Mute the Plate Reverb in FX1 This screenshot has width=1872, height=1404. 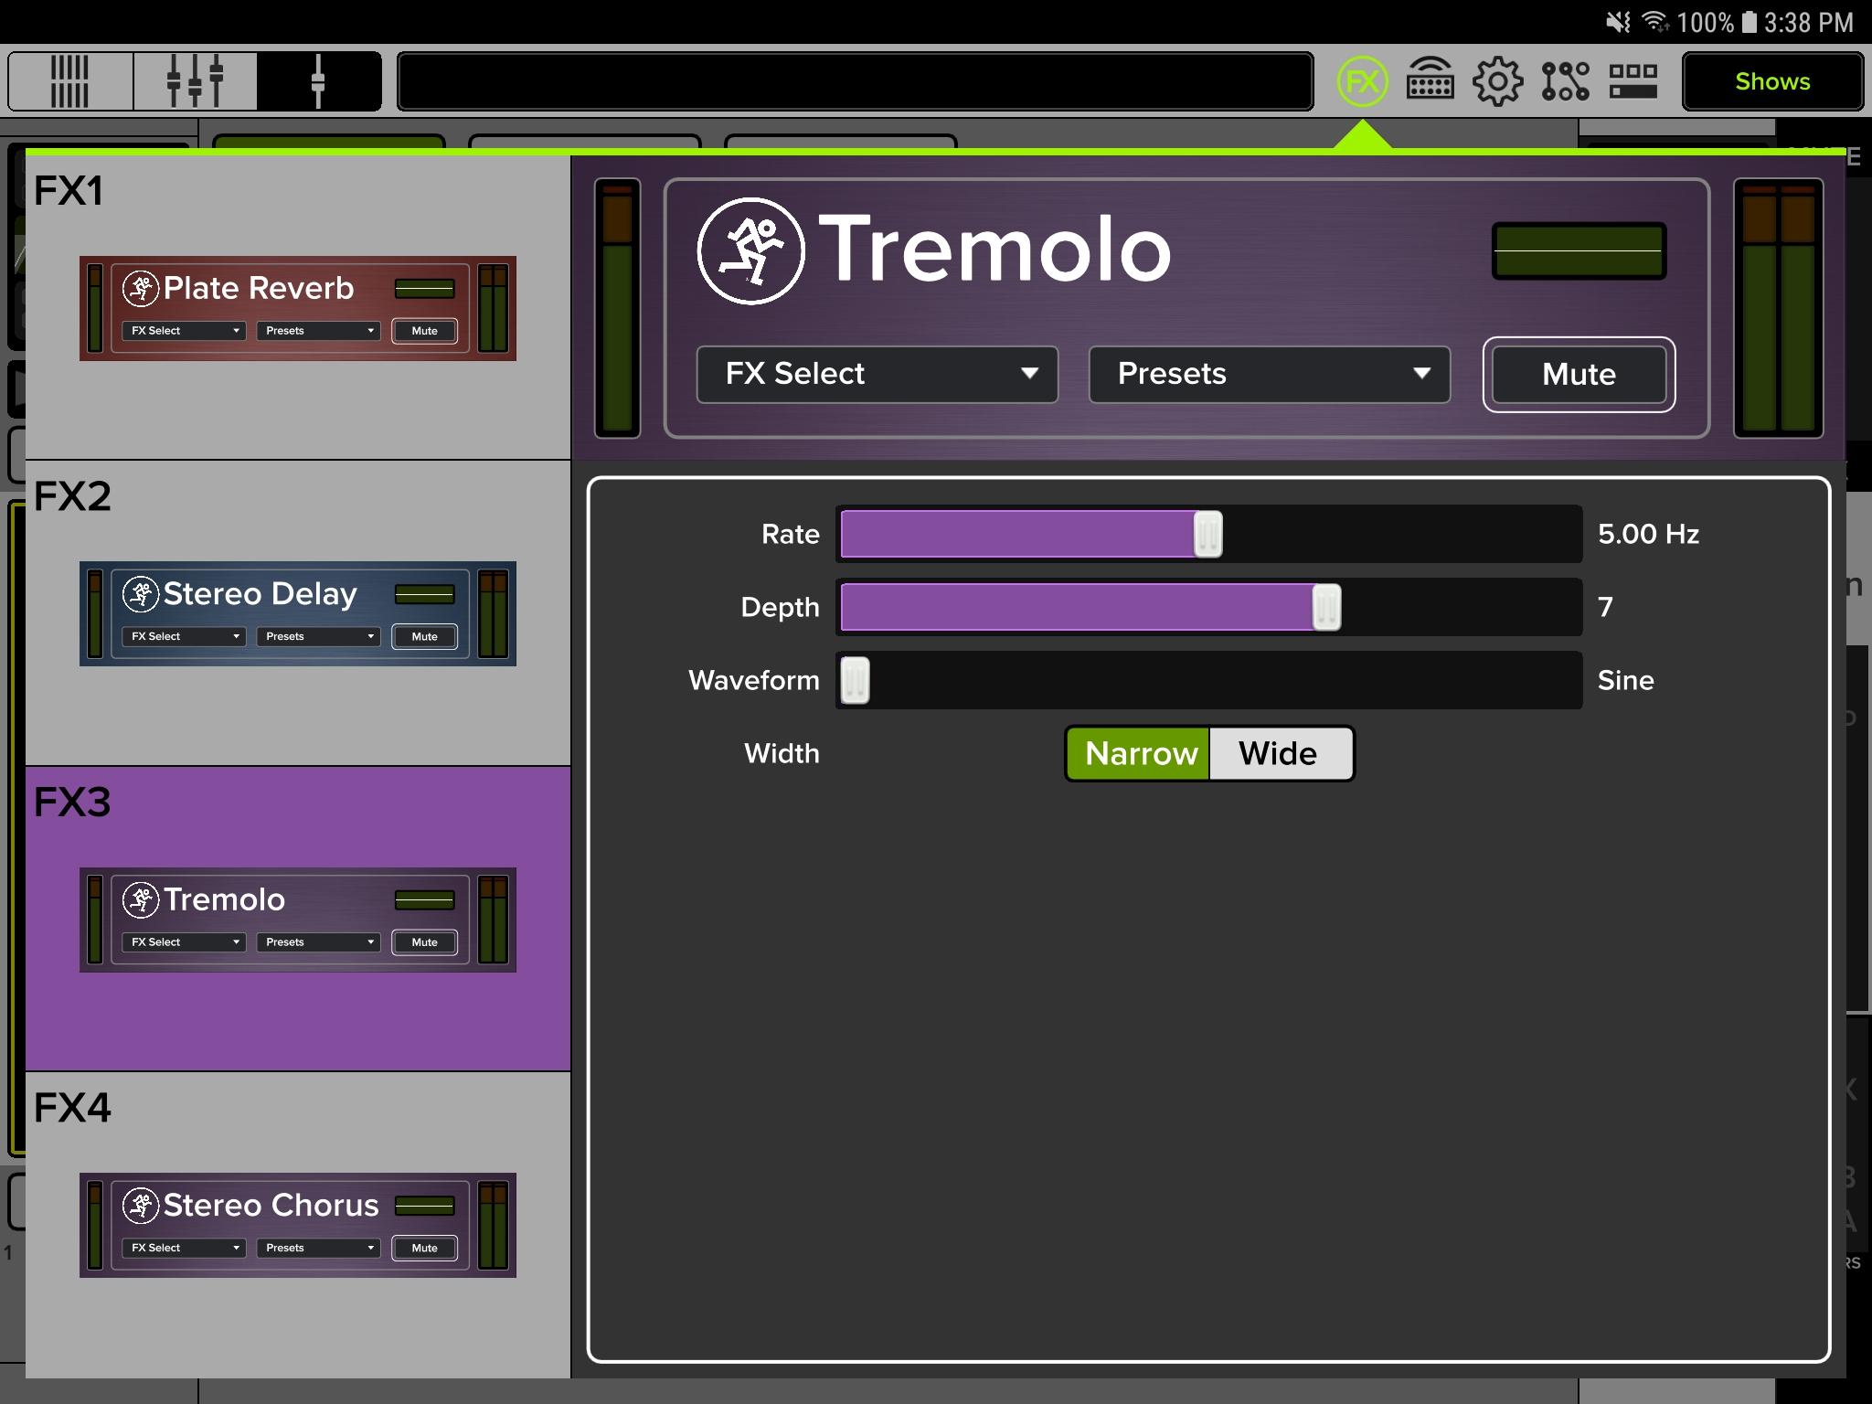click(x=424, y=331)
